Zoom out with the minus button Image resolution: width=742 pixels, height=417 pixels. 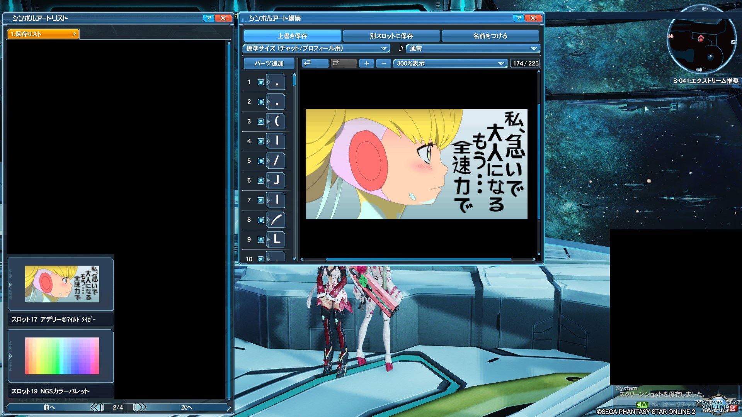(x=383, y=63)
